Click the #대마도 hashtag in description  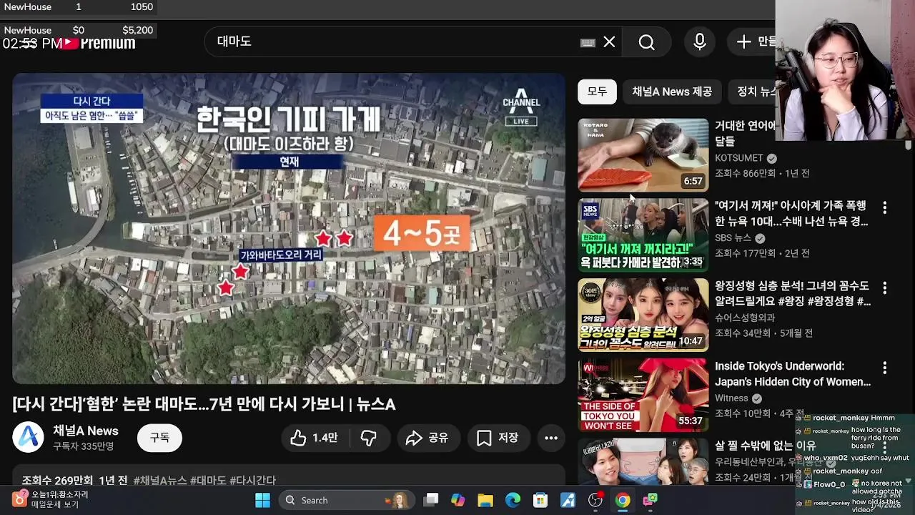point(208,480)
